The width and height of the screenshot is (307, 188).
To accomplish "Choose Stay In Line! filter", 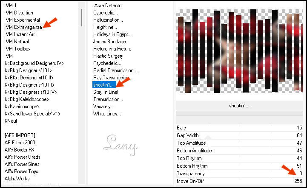I will [x=106, y=92].
